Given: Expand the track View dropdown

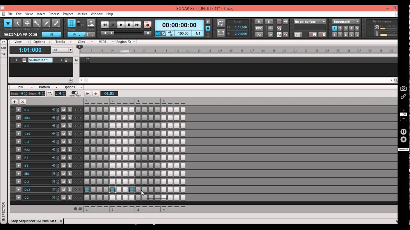Looking at the screenshot, I should coord(20,42).
